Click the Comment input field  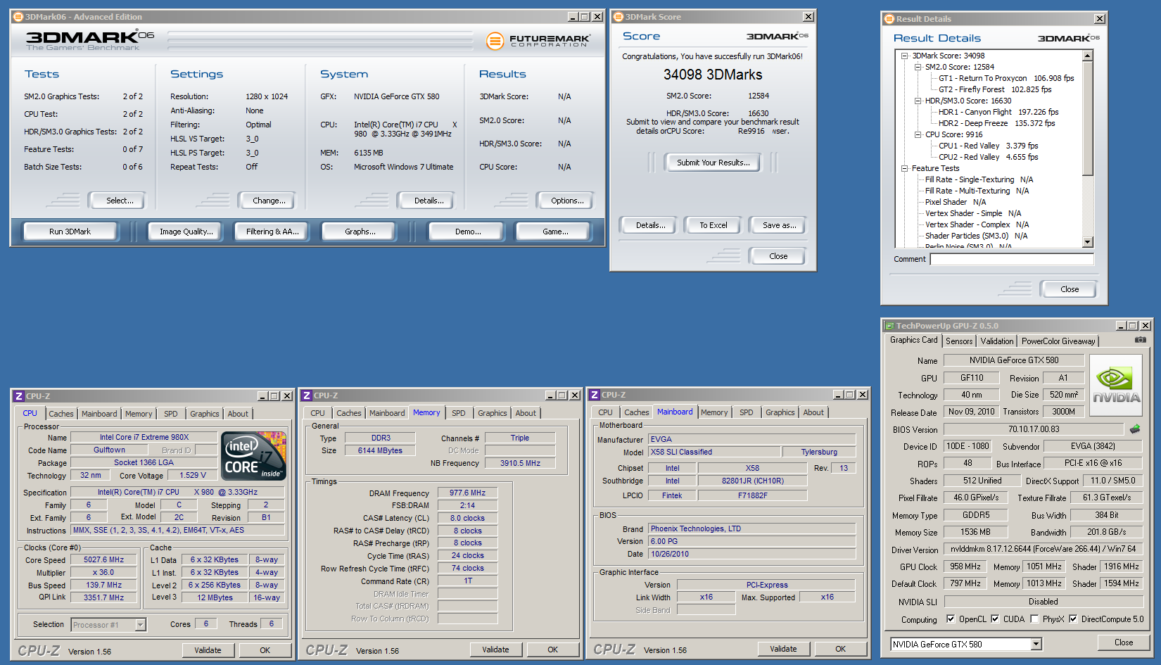click(x=1012, y=259)
